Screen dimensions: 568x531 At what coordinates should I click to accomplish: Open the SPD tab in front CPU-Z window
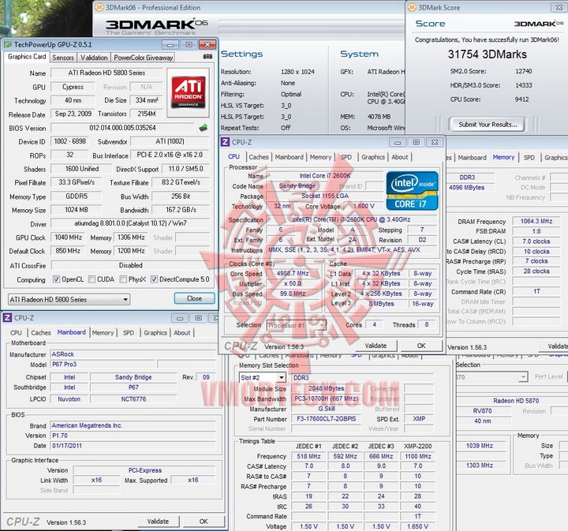346,157
